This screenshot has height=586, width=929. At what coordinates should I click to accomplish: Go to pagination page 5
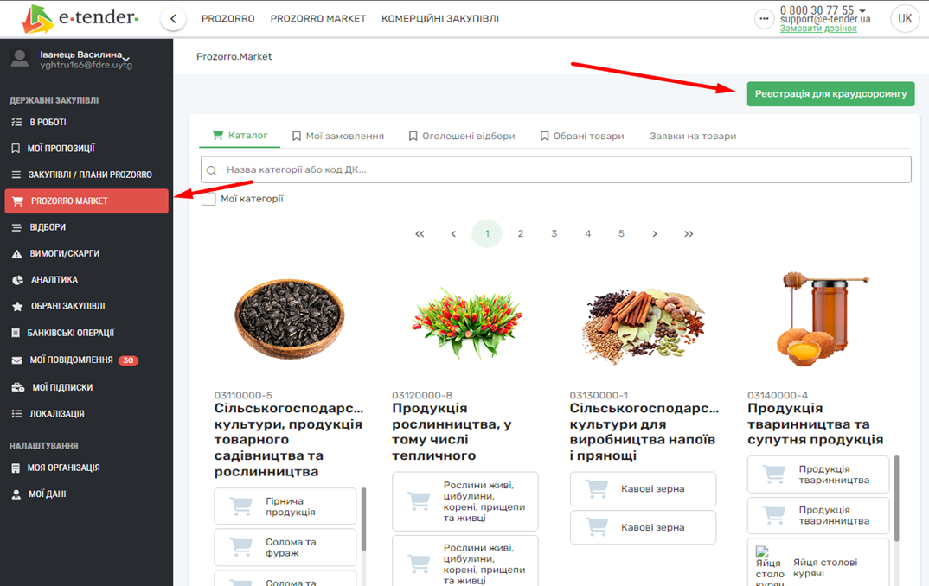click(x=621, y=234)
